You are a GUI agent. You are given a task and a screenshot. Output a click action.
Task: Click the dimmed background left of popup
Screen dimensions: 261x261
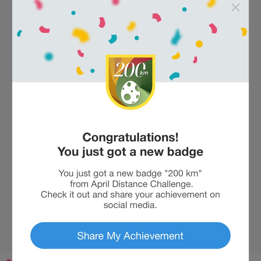(6, 130)
